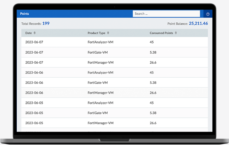
Task: Select 45 points for 2023-06-07 FortiAnalyzer-VM
Action: point(152,42)
